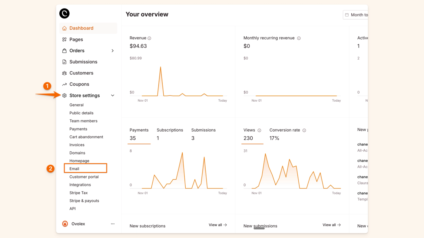Open Team members settings
This screenshot has width=424, height=238.
(83, 121)
